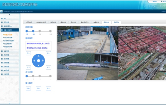This screenshot has width=166, height=105.
Task: Select the fourth grid-layout step dot
Action: click(50, 31)
